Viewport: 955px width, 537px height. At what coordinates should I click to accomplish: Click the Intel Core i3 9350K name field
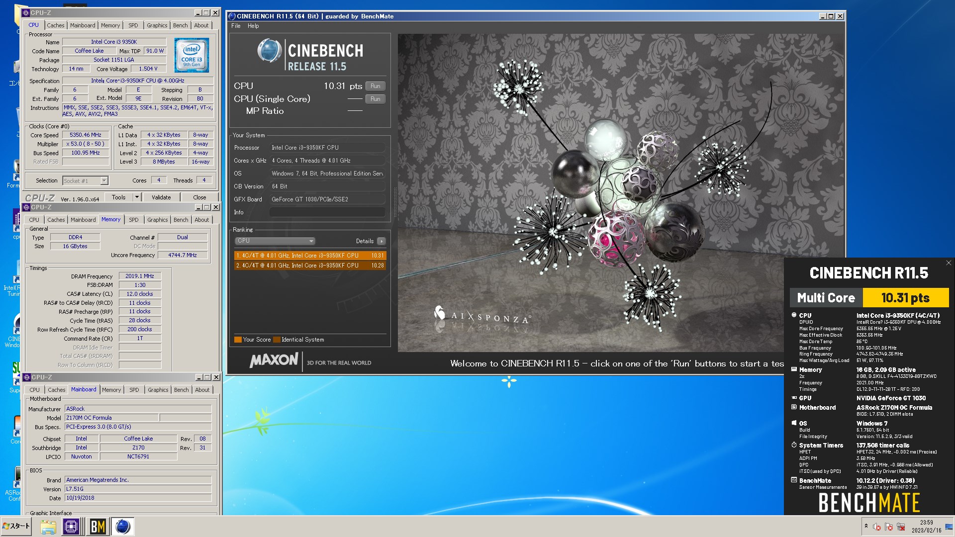pyautogui.click(x=114, y=42)
